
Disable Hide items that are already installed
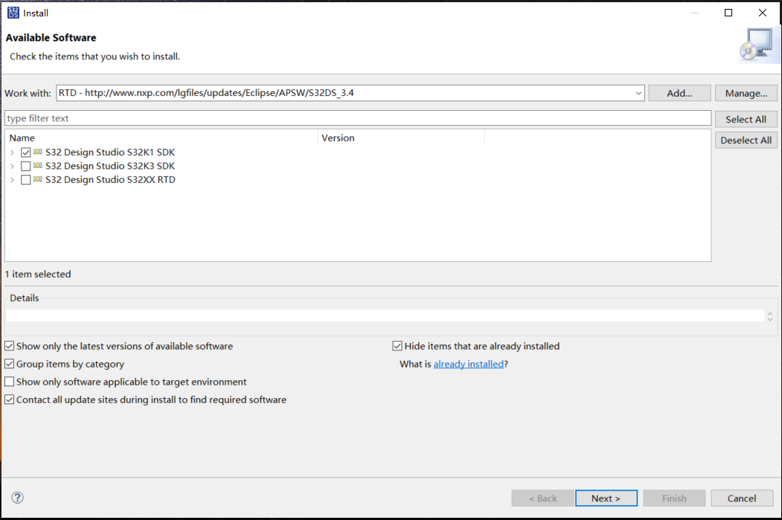(x=397, y=346)
